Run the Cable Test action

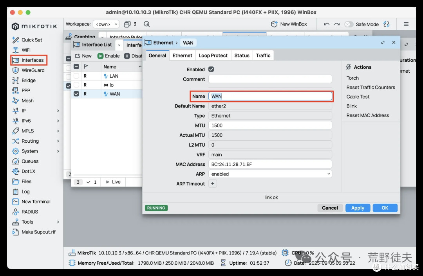point(358,97)
